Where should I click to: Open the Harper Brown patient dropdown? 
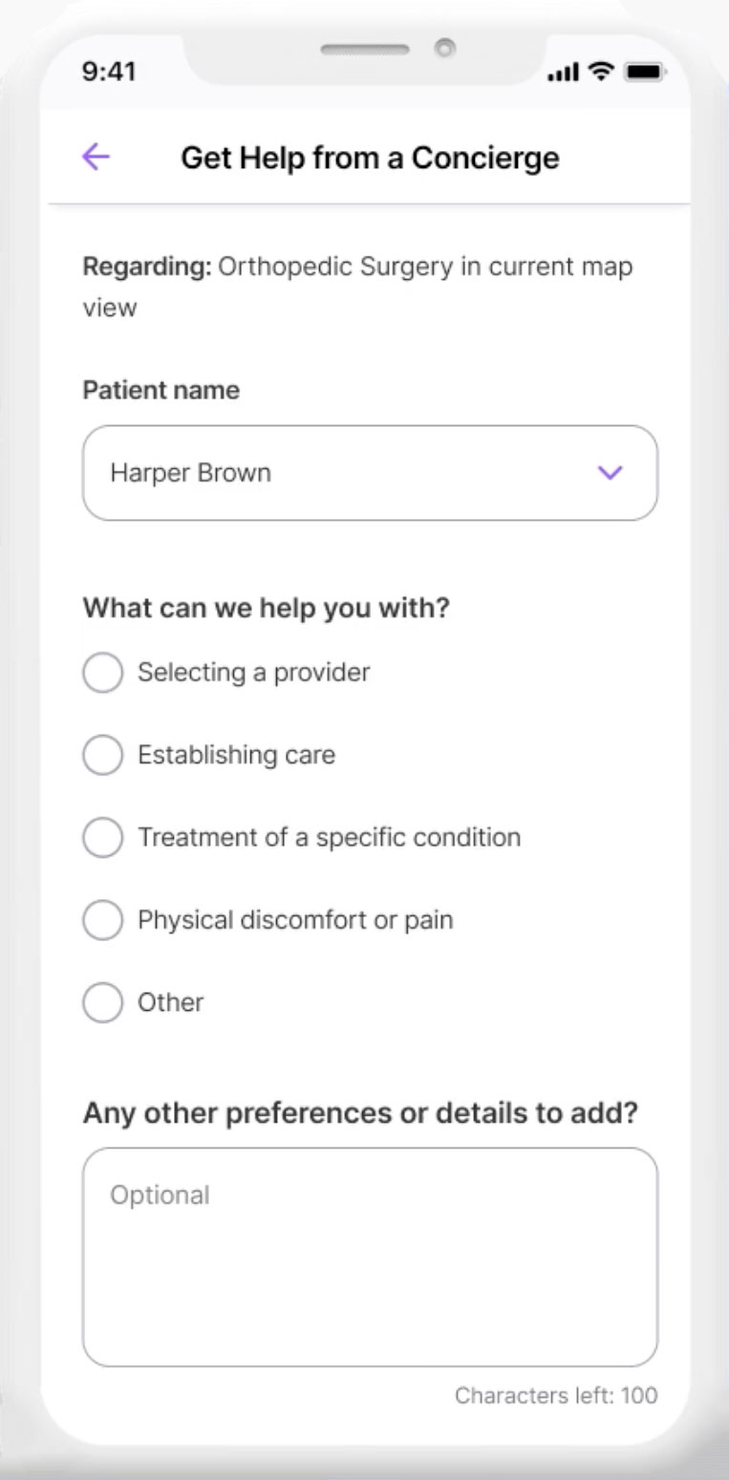(x=370, y=473)
